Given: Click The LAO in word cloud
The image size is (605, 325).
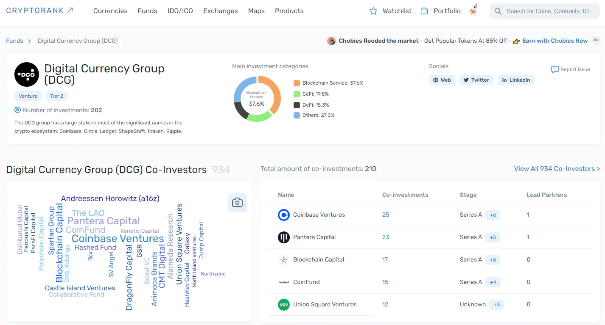Looking at the screenshot, I should click(x=88, y=213).
